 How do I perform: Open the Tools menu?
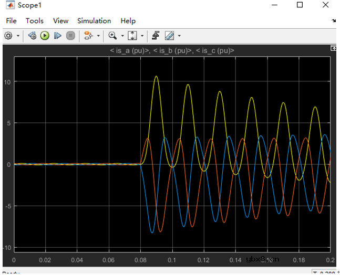coord(35,21)
